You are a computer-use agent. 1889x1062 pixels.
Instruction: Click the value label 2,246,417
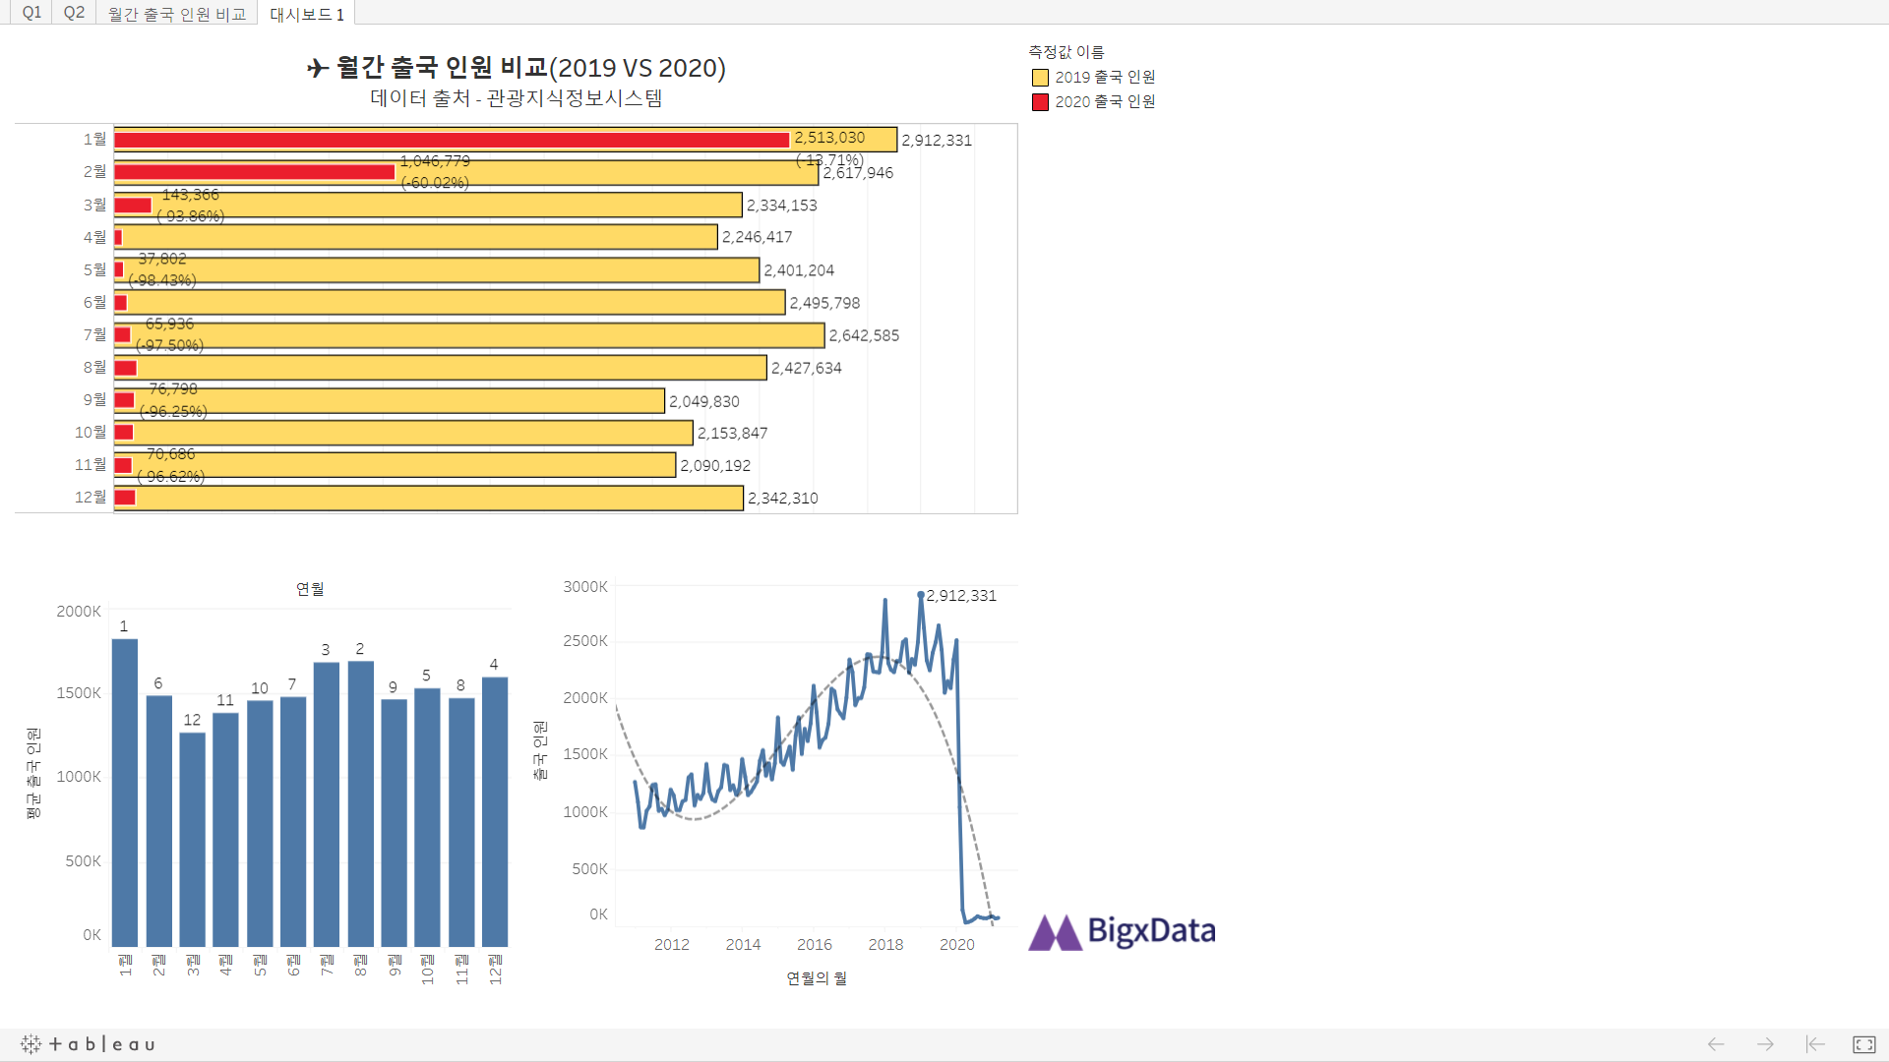(757, 237)
